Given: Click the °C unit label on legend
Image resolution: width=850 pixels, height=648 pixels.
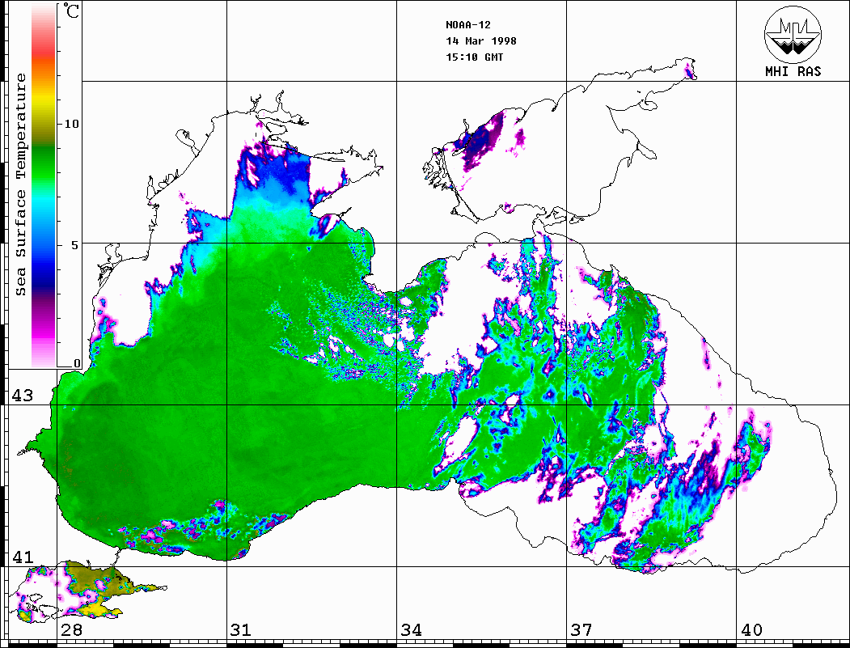Looking at the screenshot, I should 71,11.
